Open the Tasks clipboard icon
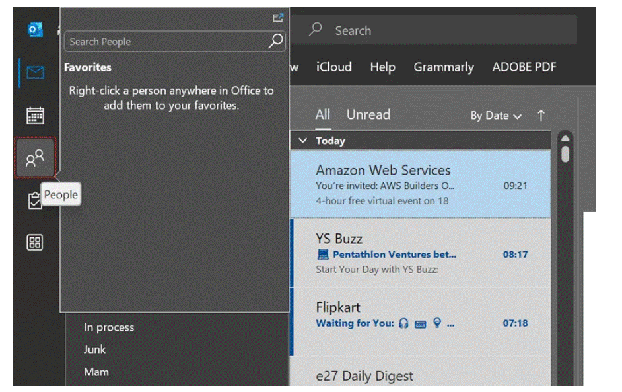Image resolution: width=622 pixels, height=392 pixels. tap(34, 200)
